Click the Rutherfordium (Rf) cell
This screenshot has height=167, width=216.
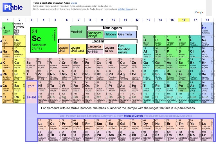click(x=43, y=98)
